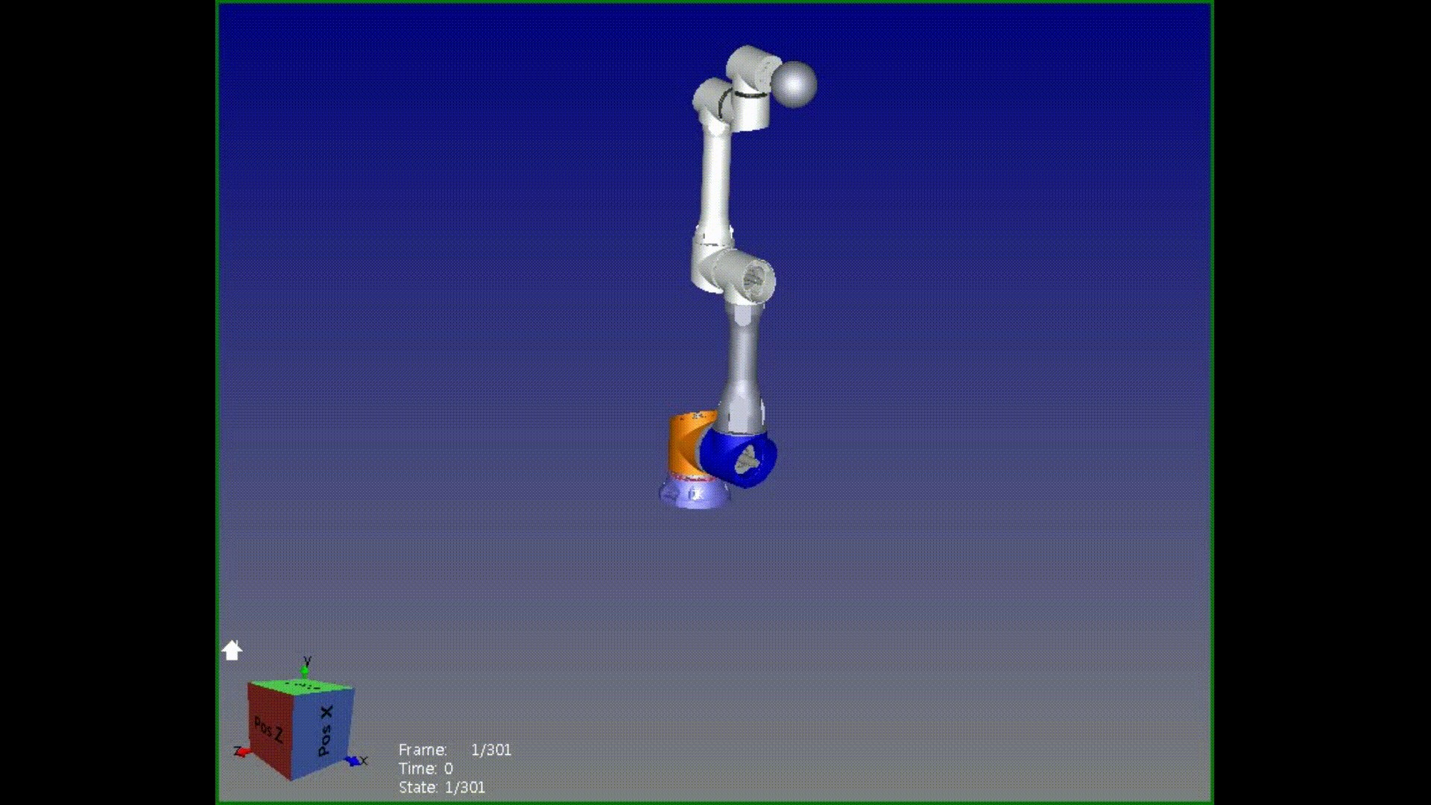1431x805 pixels.
Task: Select the lower arm link above blue joint
Action: point(742,369)
